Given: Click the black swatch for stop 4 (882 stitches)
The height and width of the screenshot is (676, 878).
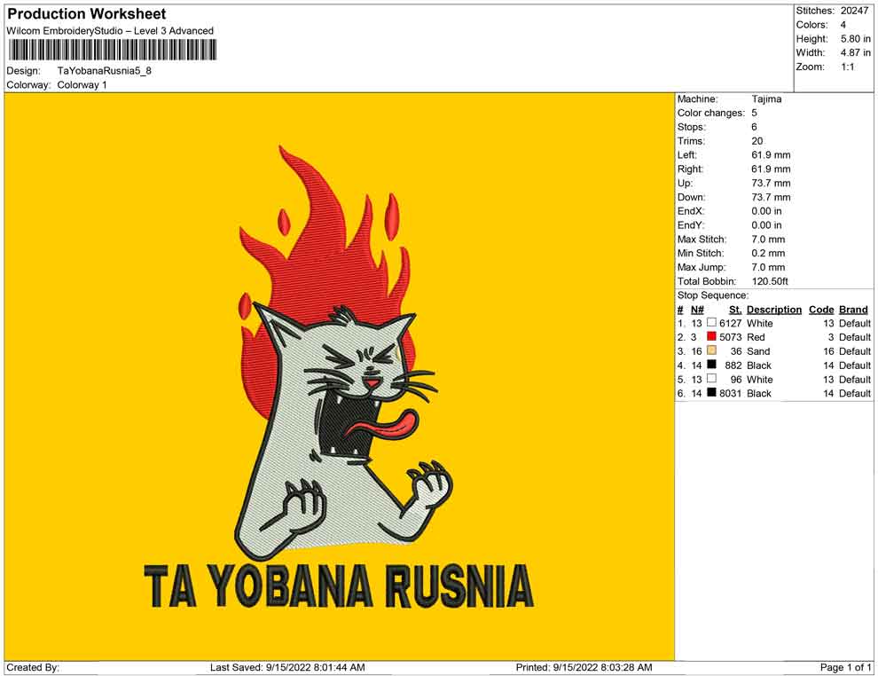Looking at the screenshot, I should point(711,365).
